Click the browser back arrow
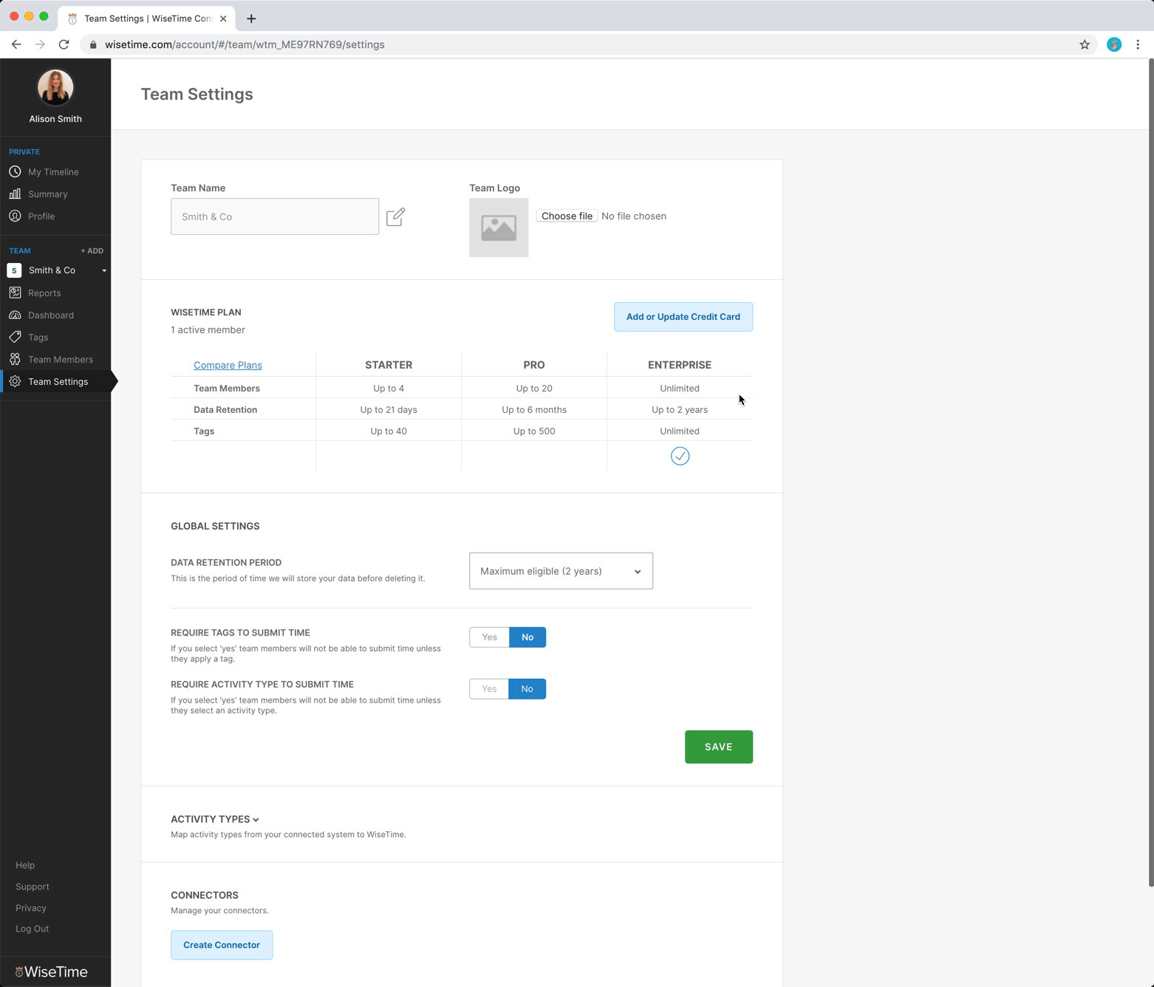Viewport: 1154px width, 987px height. pyautogui.click(x=16, y=44)
